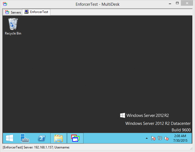The height and width of the screenshot is (152, 195).
Task: Maximize the MultiDesk window
Action: pos(177,3)
